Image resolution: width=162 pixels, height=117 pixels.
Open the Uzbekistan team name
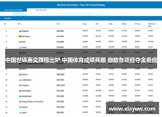click(27, 80)
